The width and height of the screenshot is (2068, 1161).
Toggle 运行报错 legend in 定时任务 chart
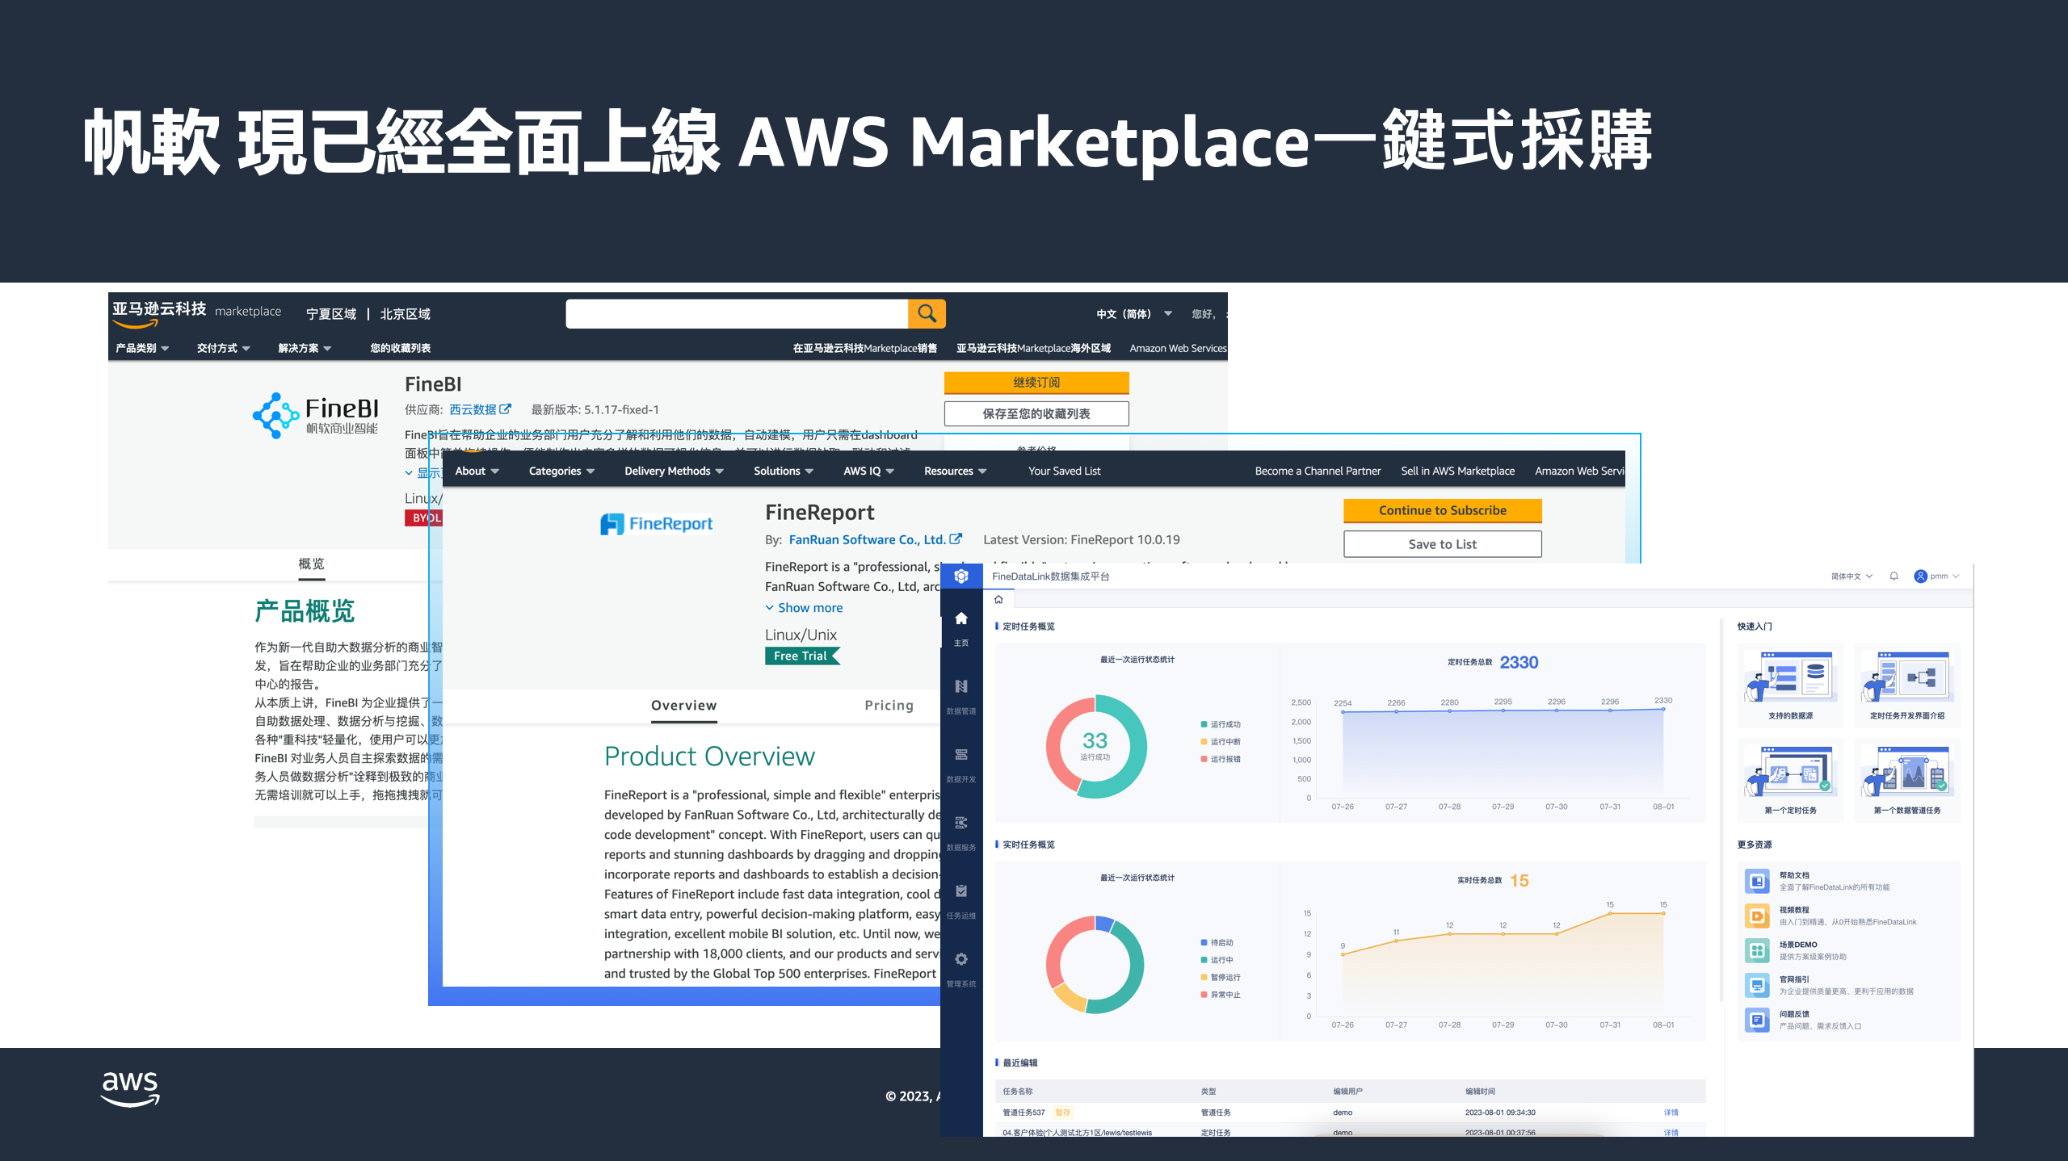click(1221, 759)
